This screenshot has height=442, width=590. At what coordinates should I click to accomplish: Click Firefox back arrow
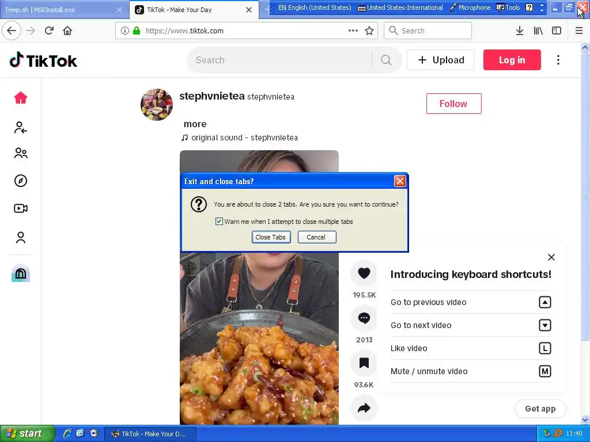coord(12,31)
